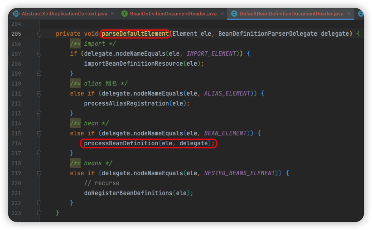Viewport: 372px width, 230px height.
Task: Click line number 216 in gutter
Action: click(x=16, y=143)
